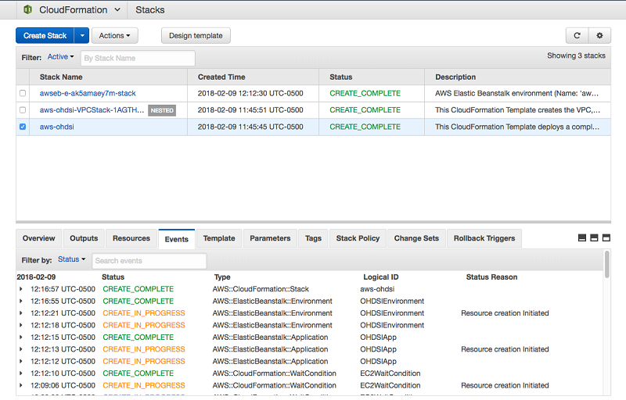Expand the 12:16:57 CREATE_COMPLETE event row

pos(21,289)
